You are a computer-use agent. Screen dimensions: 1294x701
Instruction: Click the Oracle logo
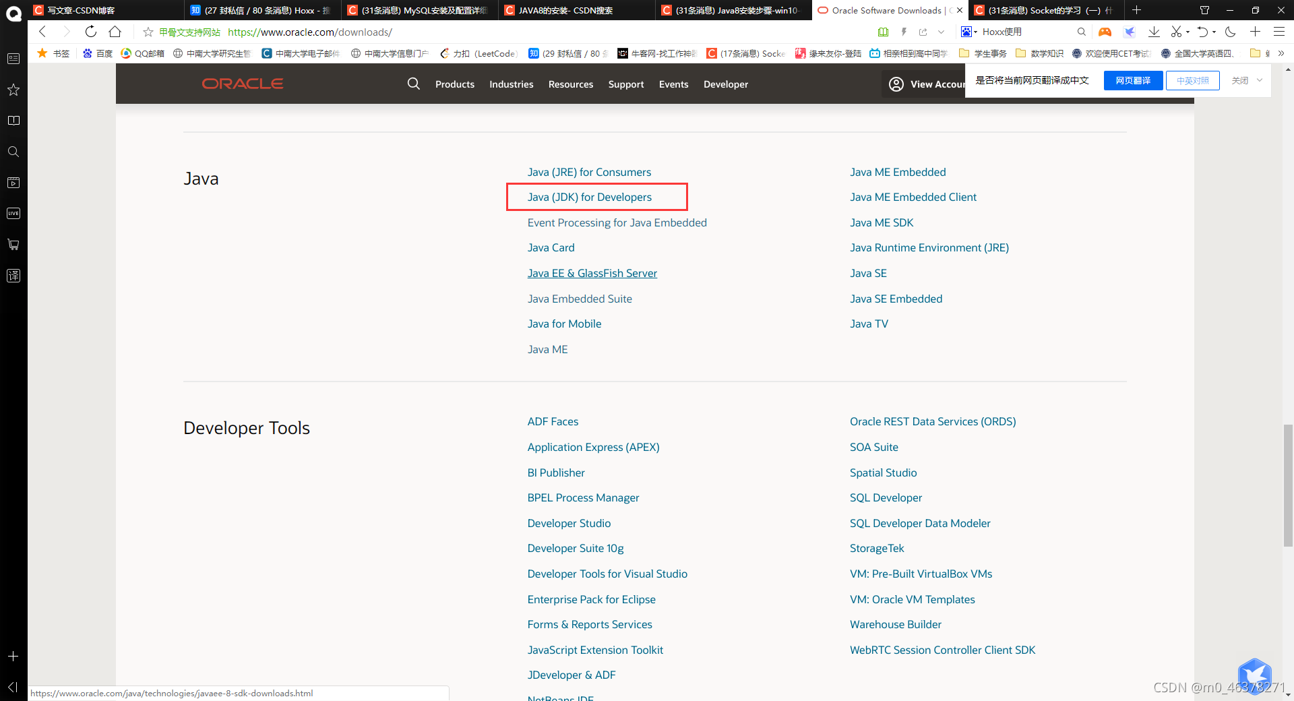pos(243,84)
